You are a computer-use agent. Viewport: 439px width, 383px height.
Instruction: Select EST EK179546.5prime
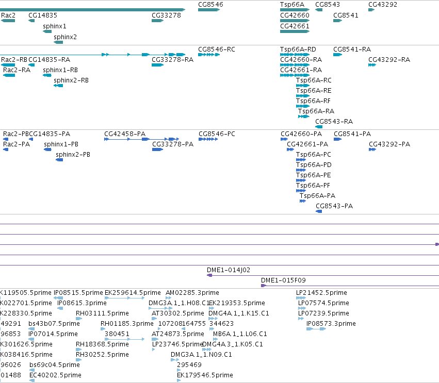tap(205, 376)
